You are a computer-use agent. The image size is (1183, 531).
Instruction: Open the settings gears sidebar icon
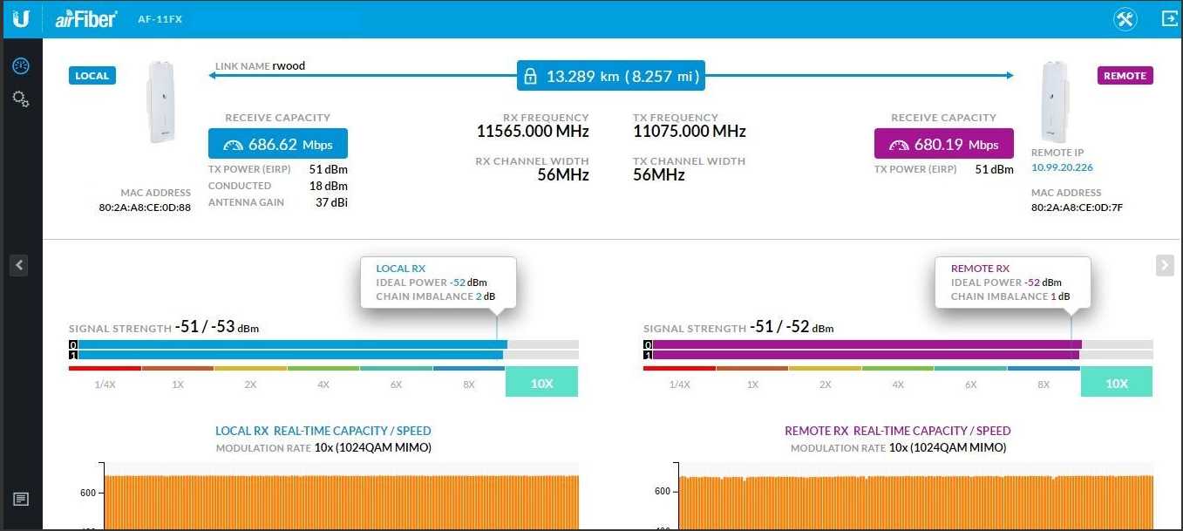[21, 99]
